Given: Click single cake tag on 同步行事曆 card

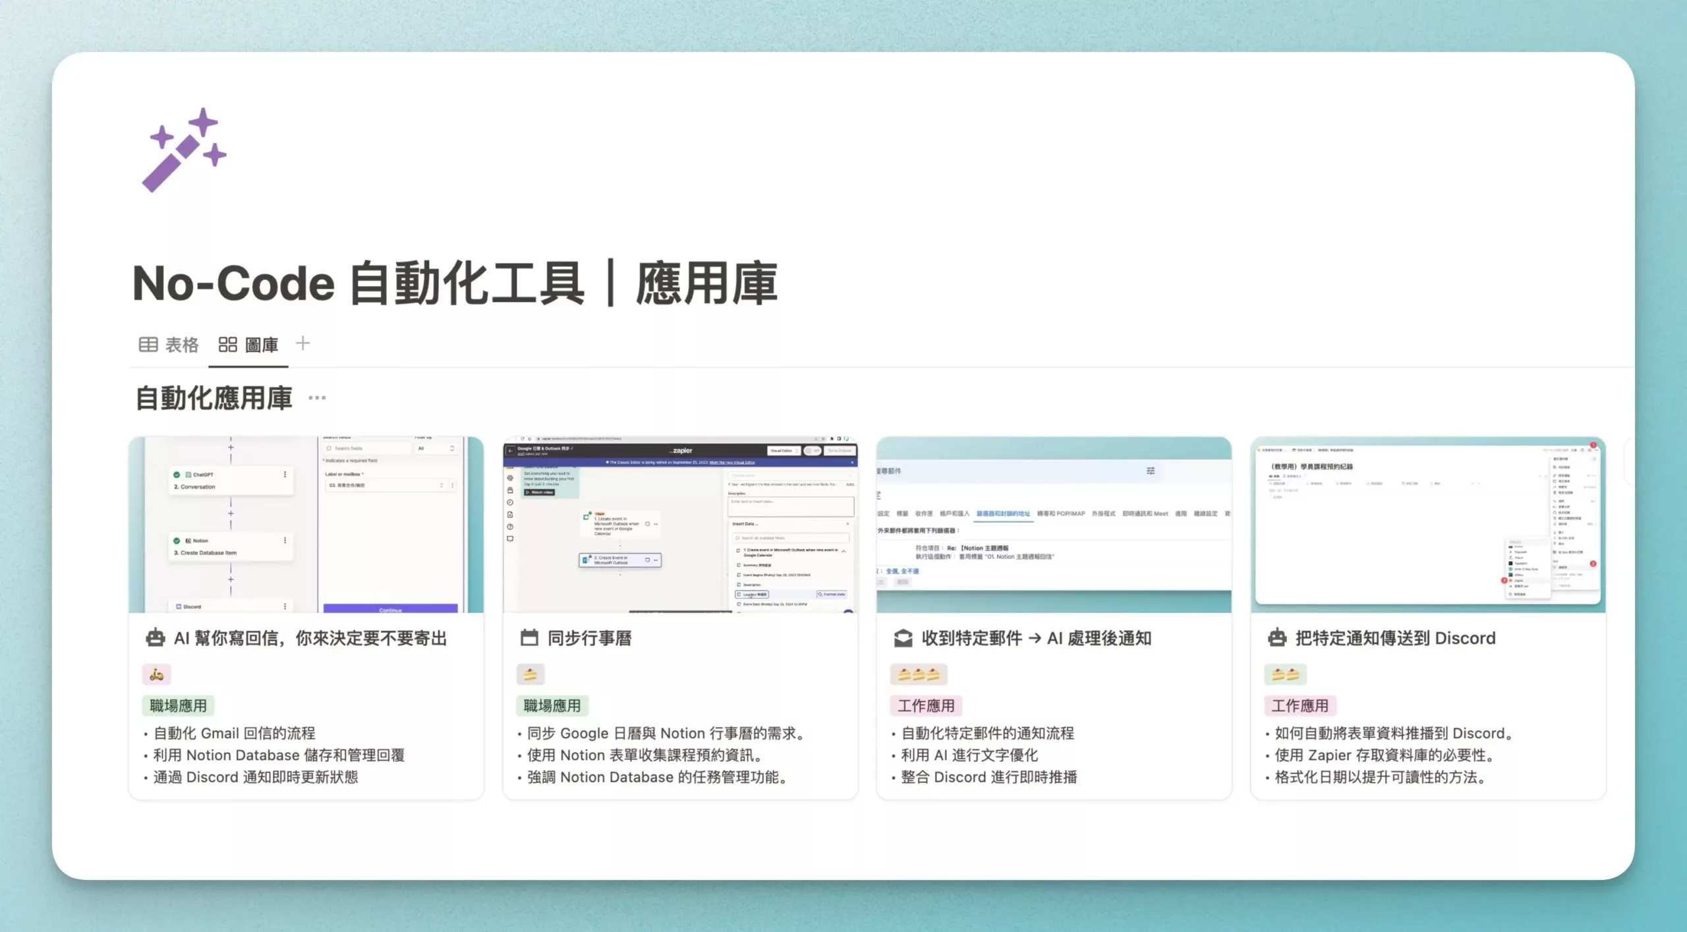Looking at the screenshot, I should (x=530, y=674).
